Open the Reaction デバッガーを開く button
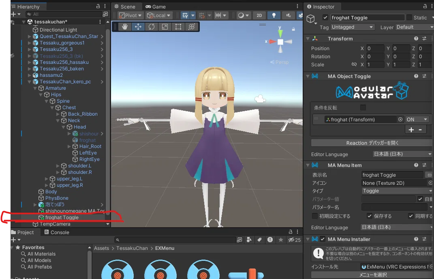Image resolution: width=434 pixels, height=279 pixels. click(x=372, y=143)
